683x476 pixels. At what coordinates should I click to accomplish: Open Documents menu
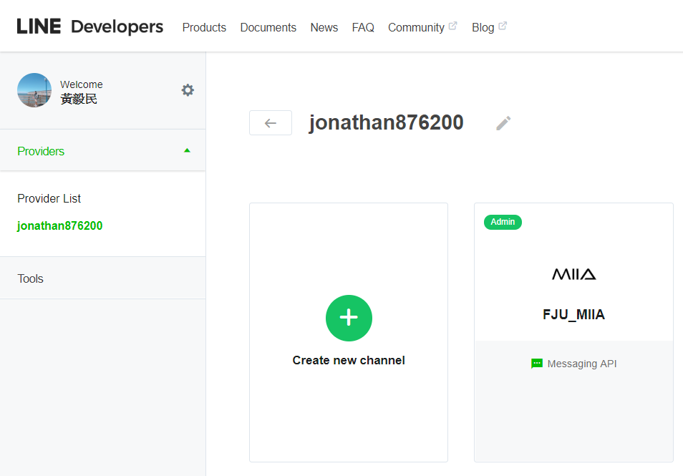(268, 27)
